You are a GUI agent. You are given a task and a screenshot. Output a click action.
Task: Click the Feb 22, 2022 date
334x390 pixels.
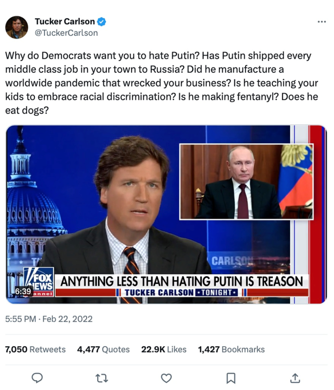pyautogui.click(x=67, y=319)
